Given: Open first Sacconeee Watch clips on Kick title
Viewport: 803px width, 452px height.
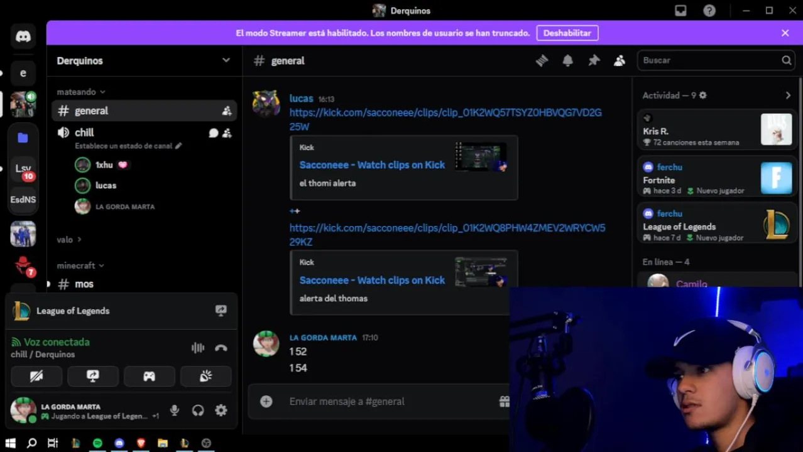Looking at the screenshot, I should [x=372, y=165].
